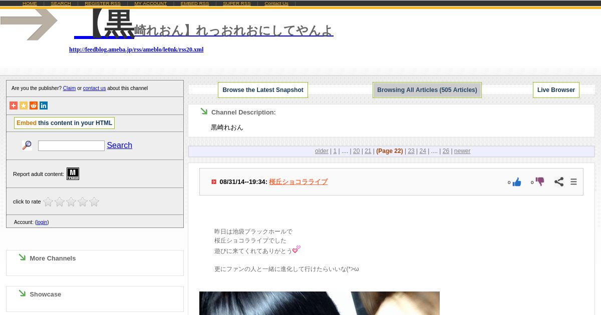
Task: Go to pagination page 20
Action: [357, 151]
